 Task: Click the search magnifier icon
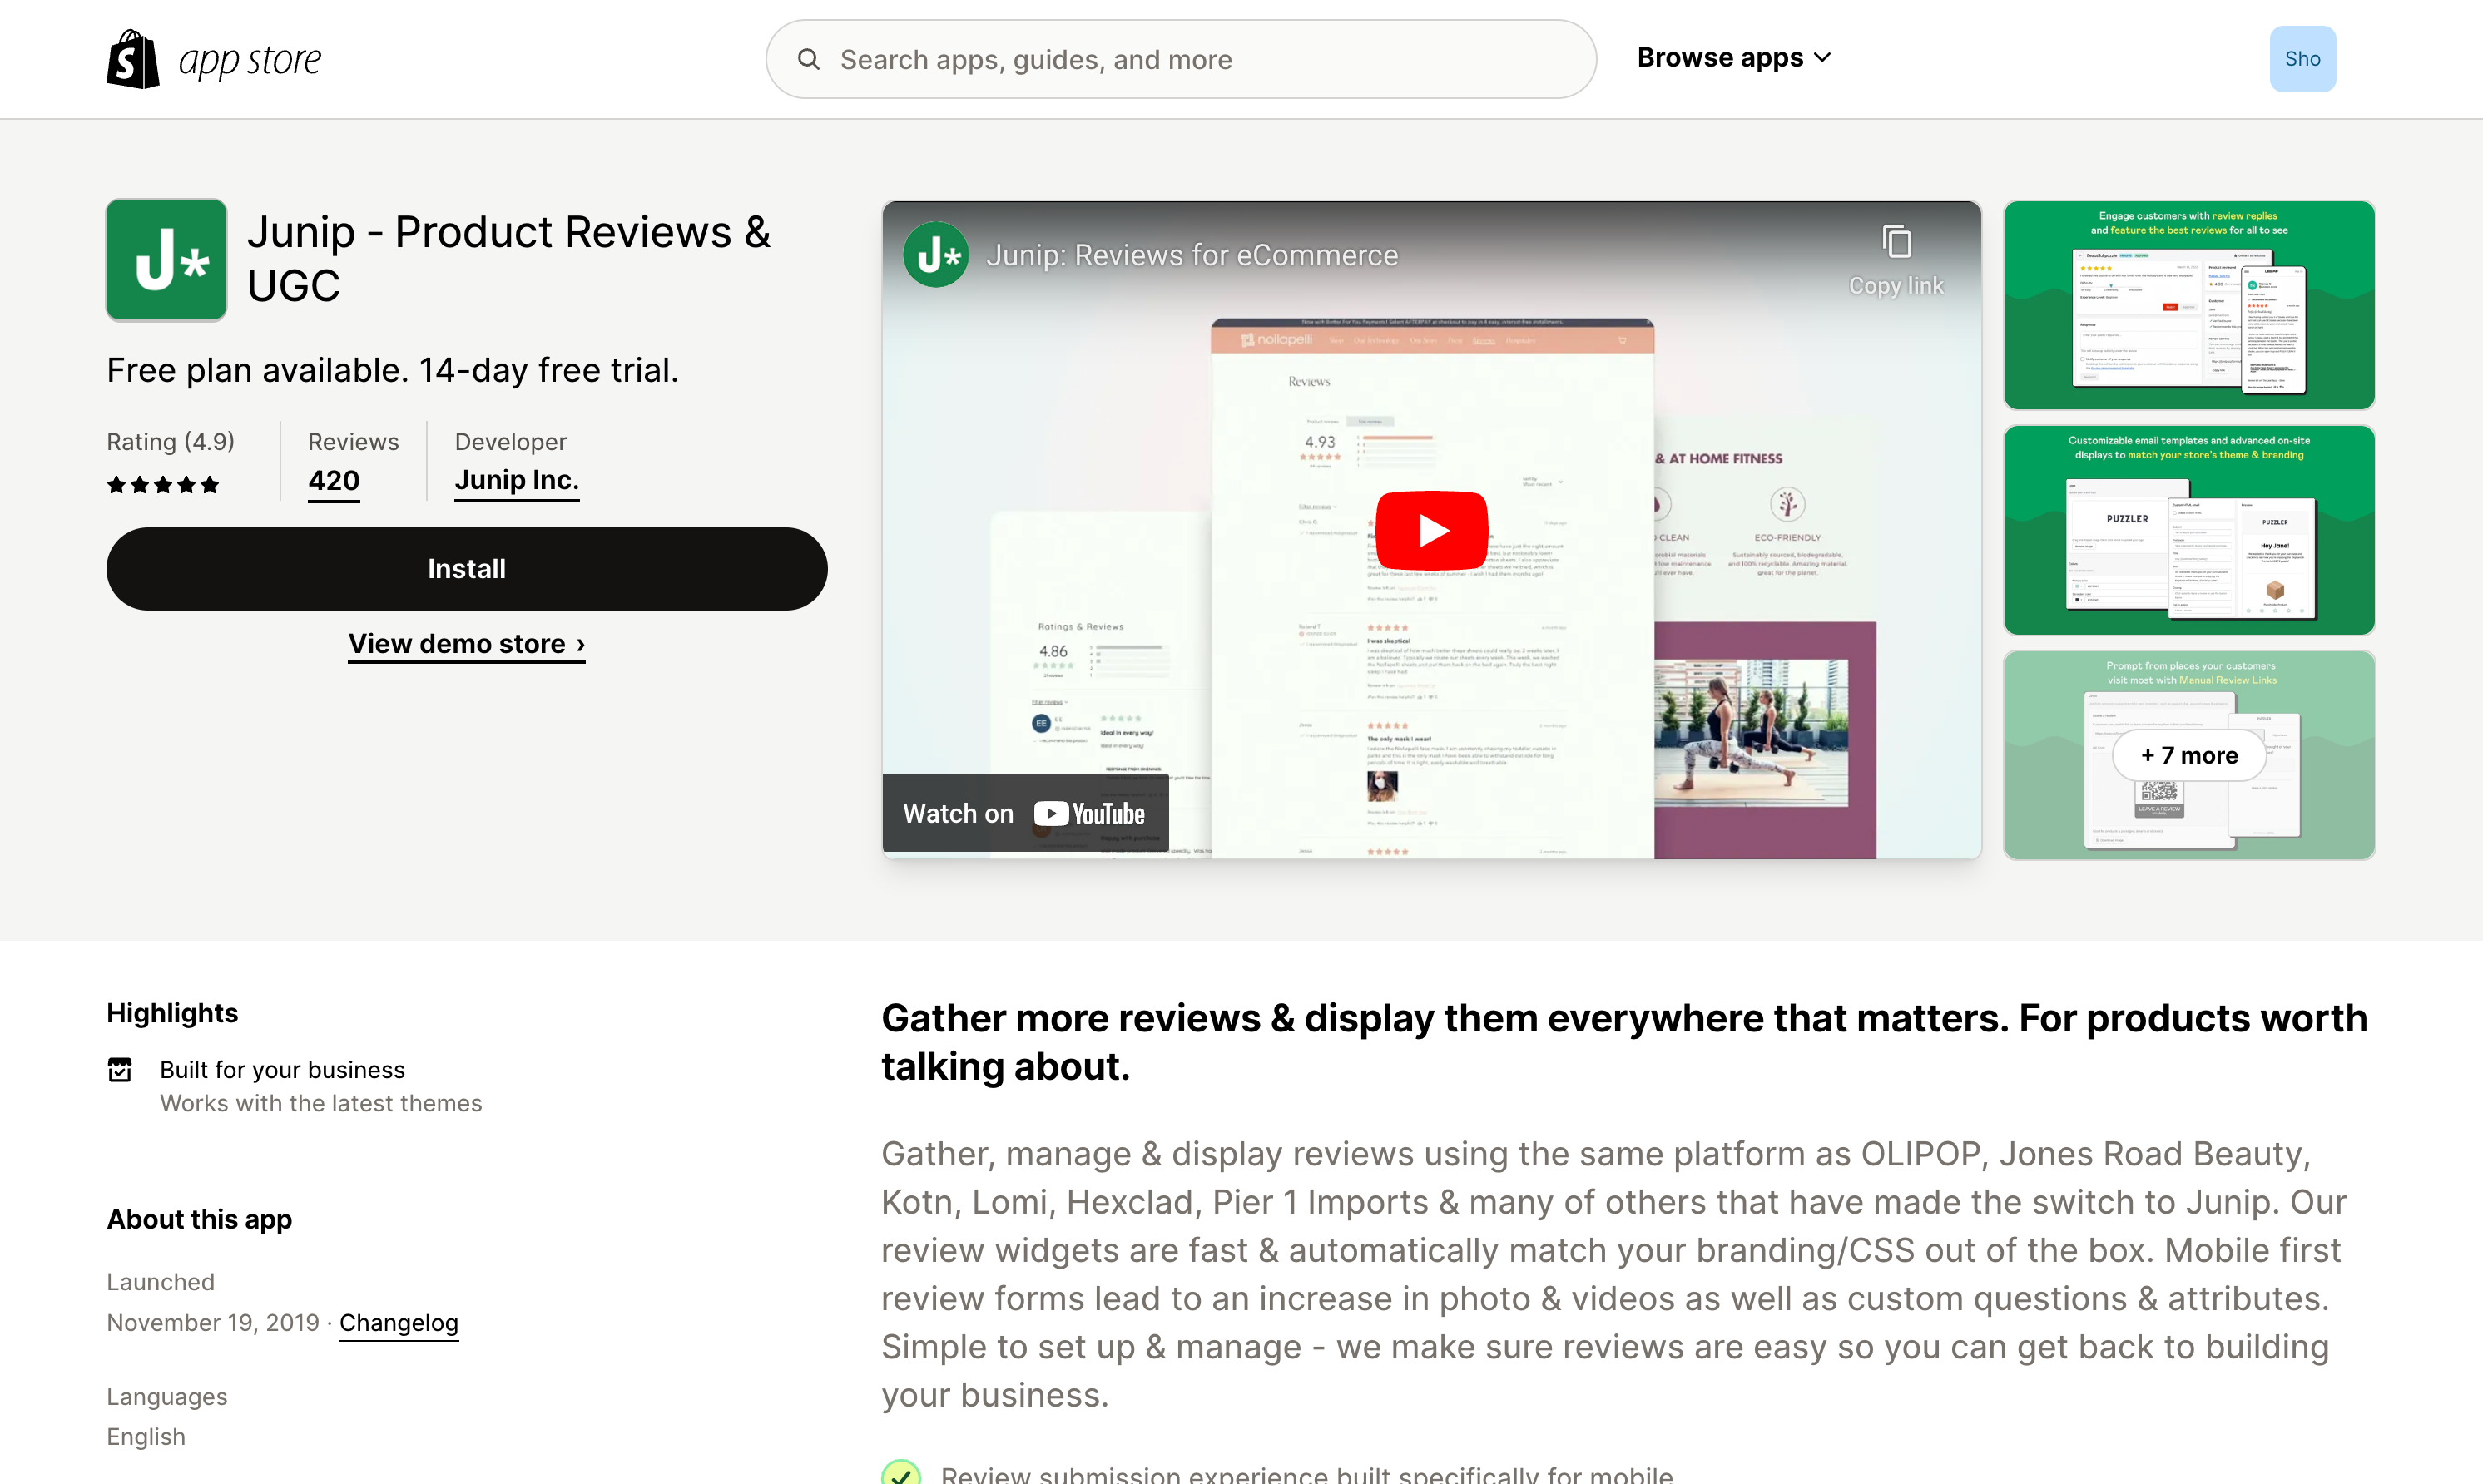coord(808,60)
